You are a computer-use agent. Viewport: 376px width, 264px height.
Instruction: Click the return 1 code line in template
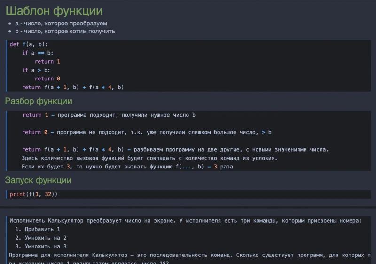[47, 62]
